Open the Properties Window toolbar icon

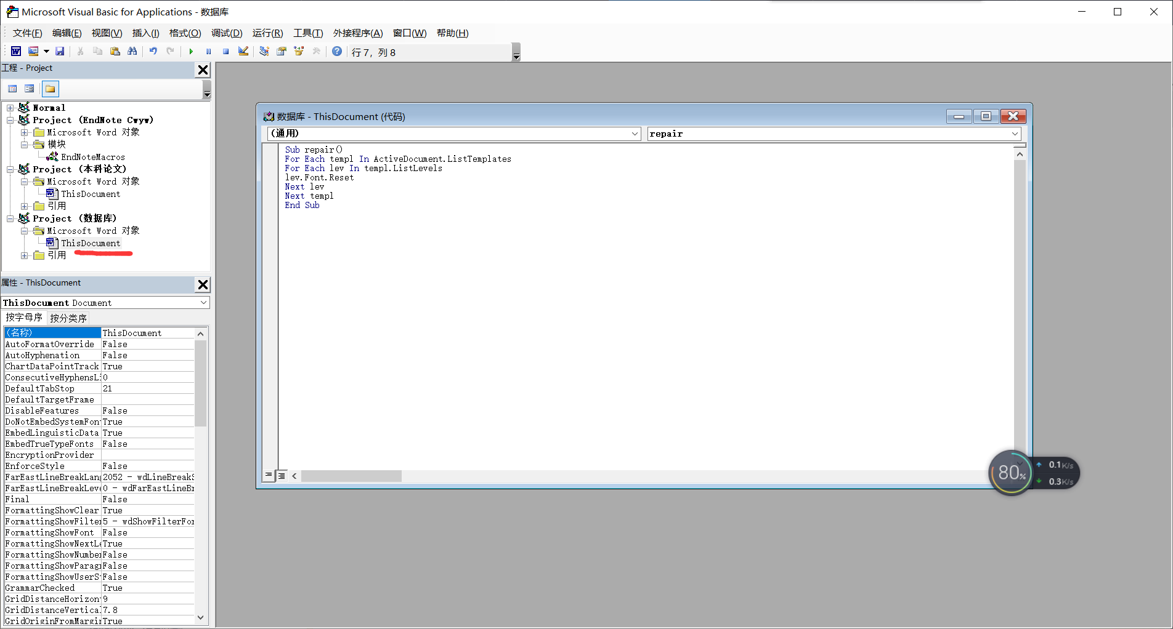[x=282, y=51]
